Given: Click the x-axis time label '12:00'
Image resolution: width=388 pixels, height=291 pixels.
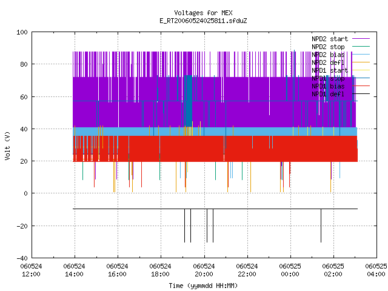Looking at the screenshot, I should (31, 275).
